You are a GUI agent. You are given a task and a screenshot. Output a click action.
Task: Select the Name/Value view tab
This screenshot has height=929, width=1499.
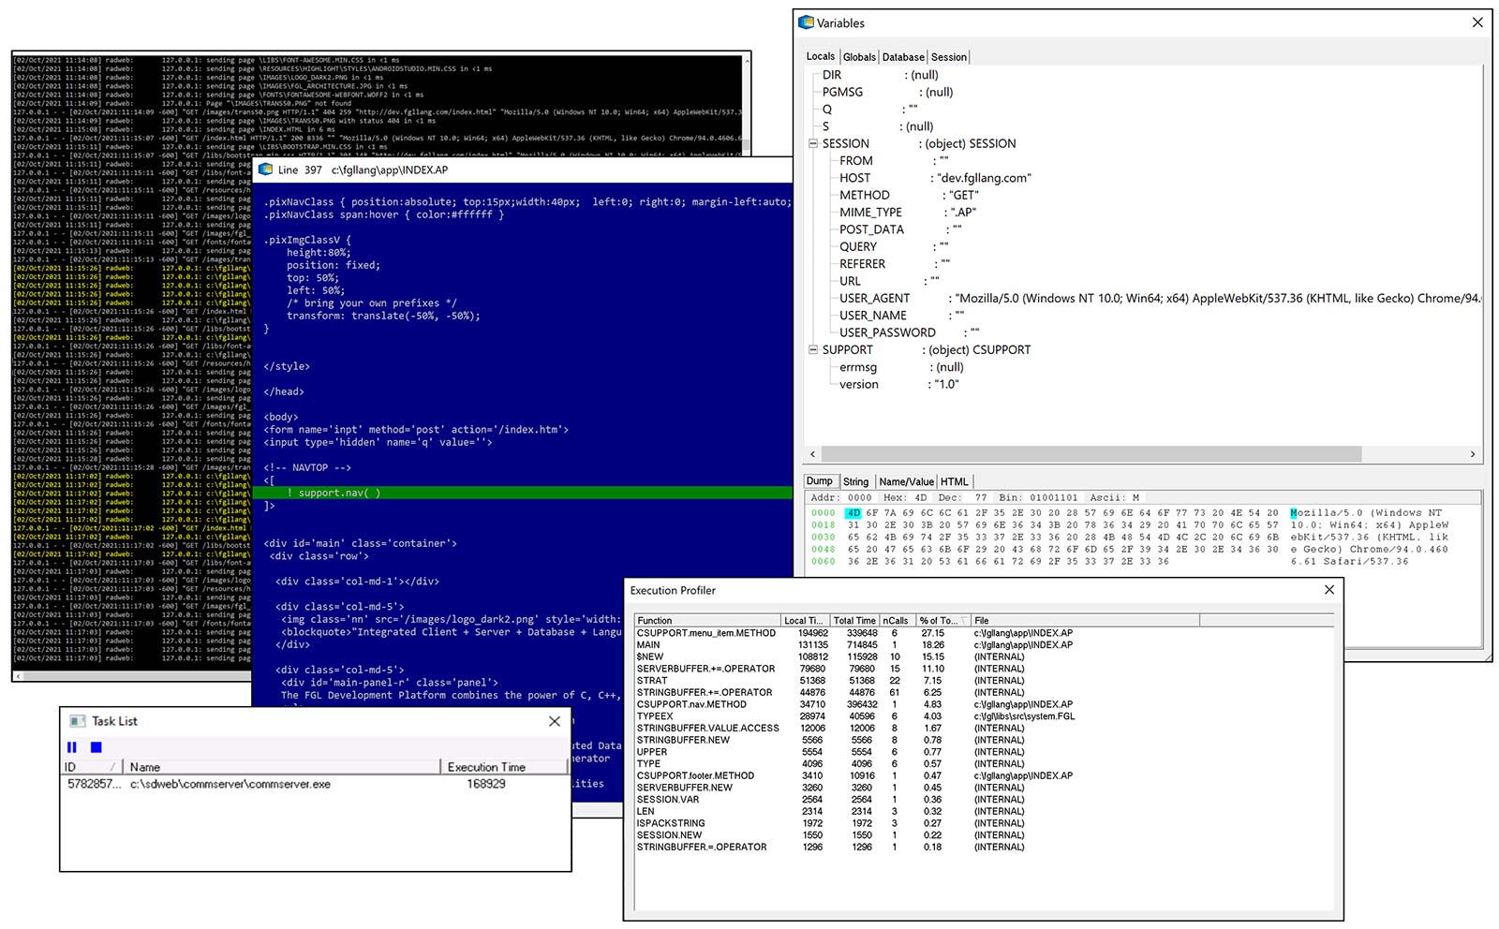click(x=906, y=482)
